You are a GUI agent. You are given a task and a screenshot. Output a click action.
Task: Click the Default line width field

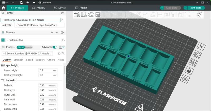48,86
